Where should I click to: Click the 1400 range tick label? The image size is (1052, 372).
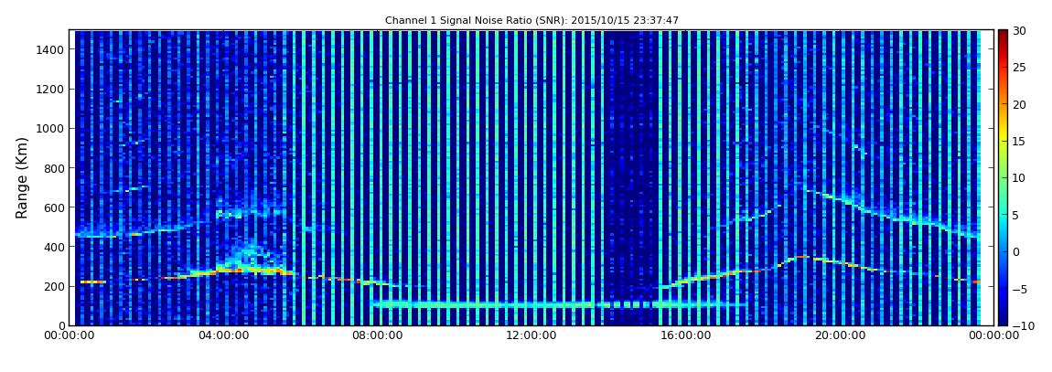(x=51, y=49)
